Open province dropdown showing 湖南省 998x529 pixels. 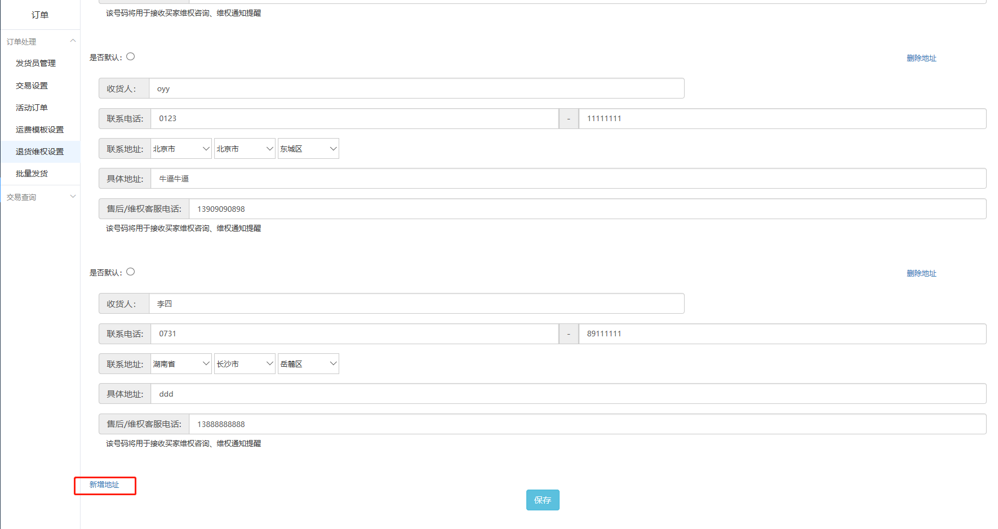coord(181,364)
